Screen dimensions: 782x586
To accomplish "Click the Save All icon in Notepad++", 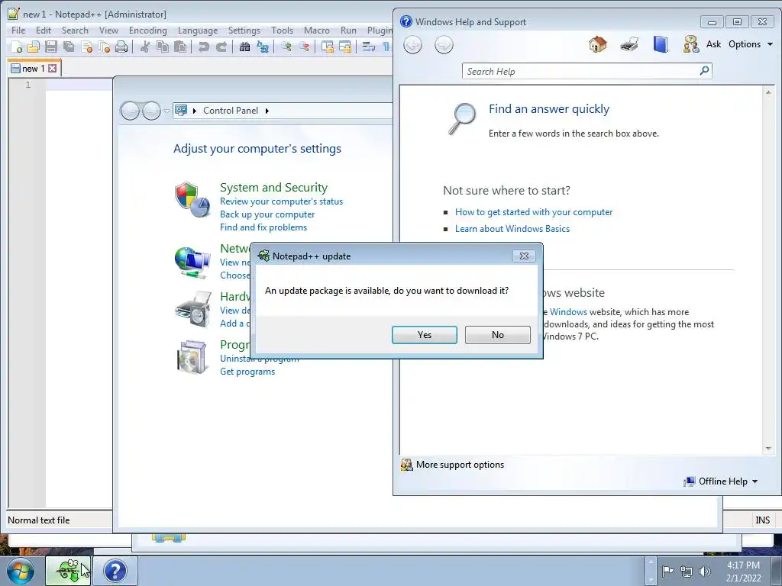I will coord(68,47).
